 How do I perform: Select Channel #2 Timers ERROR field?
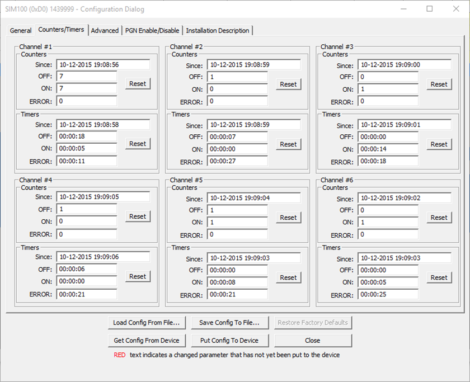[x=237, y=161]
